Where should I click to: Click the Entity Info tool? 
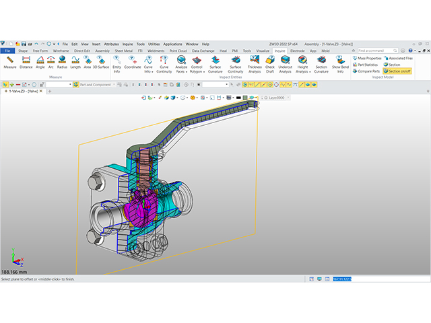[x=117, y=65]
